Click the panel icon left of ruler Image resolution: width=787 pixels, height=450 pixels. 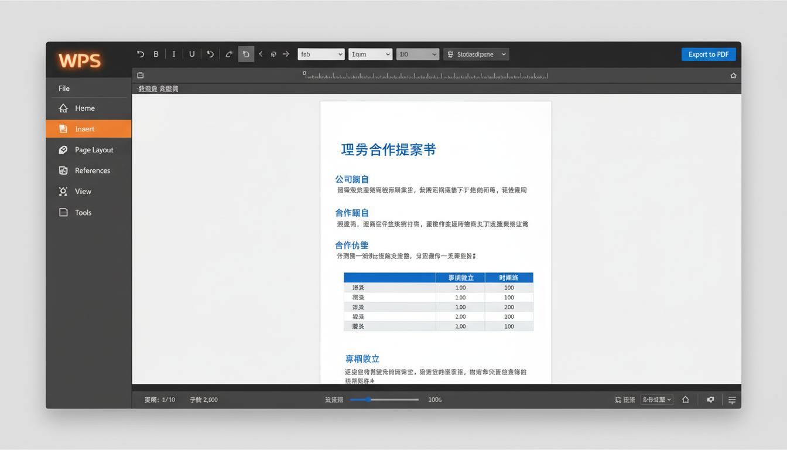[x=141, y=75]
